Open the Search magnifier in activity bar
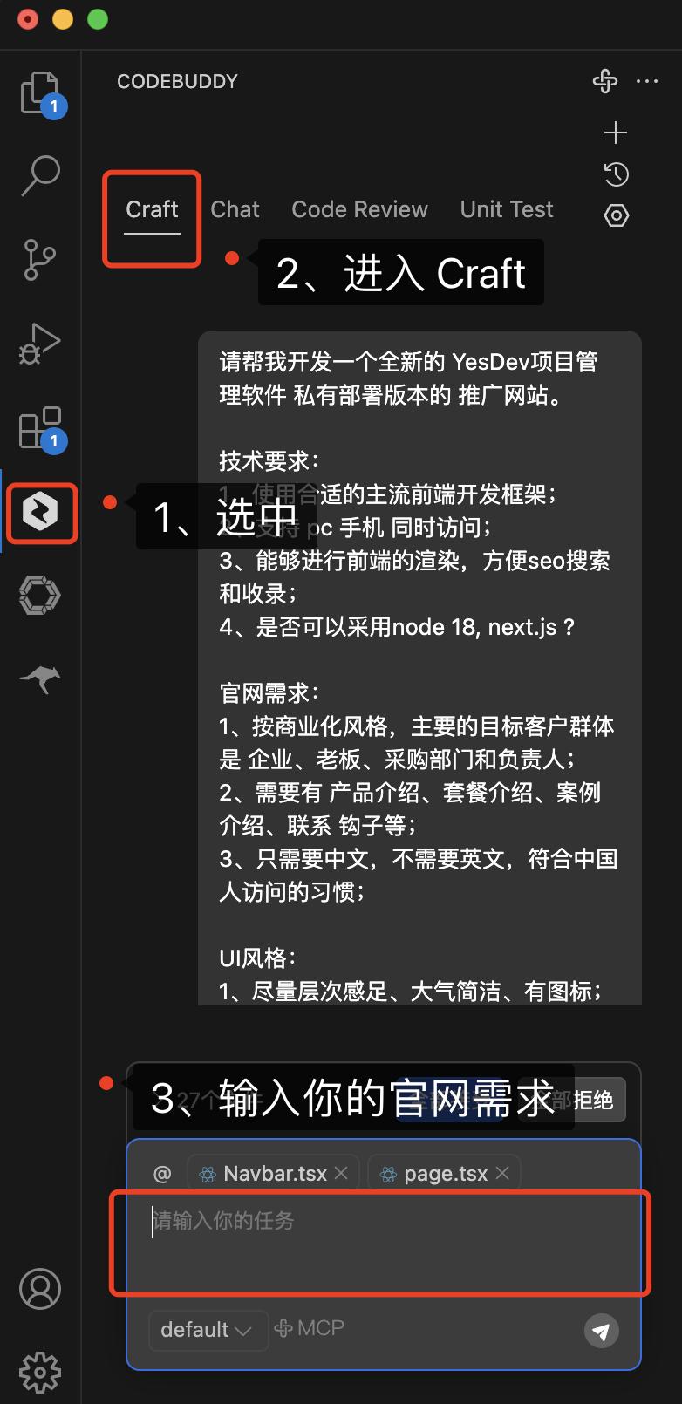This screenshot has width=682, height=1404. (40, 175)
